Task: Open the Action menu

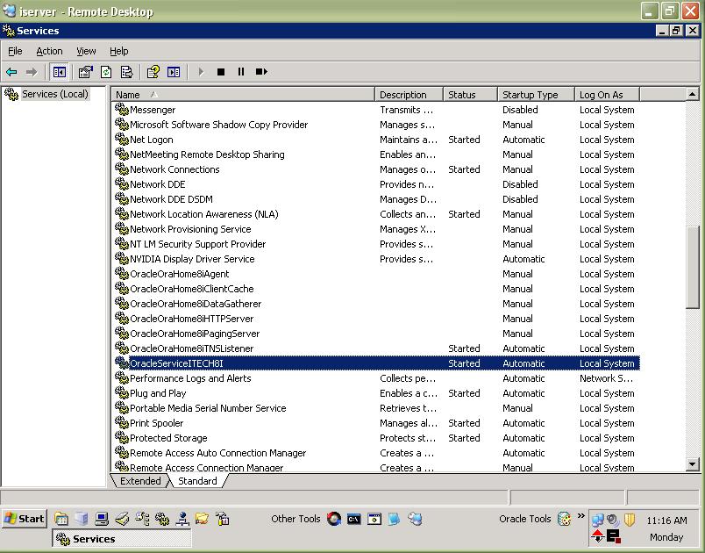Action: (49, 51)
